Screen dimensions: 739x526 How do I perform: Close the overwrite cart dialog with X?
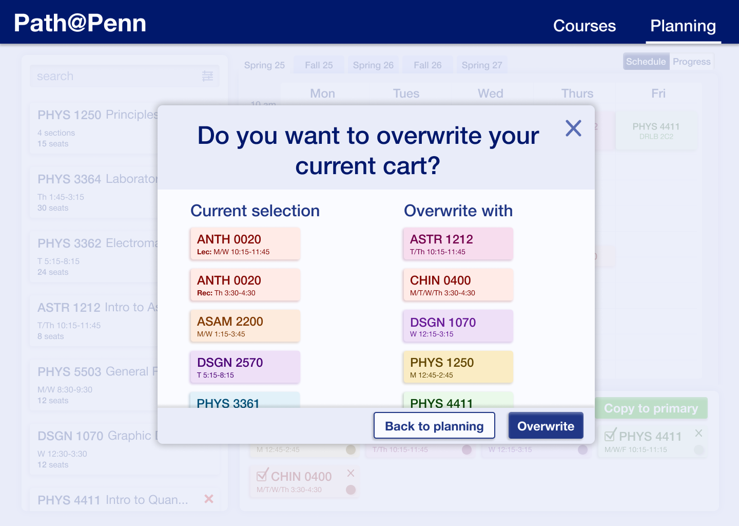[x=573, y=128]
